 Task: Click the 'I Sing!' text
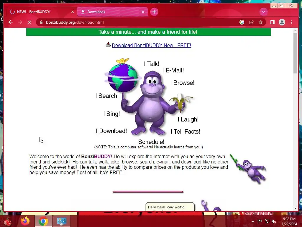coord(111,114)
